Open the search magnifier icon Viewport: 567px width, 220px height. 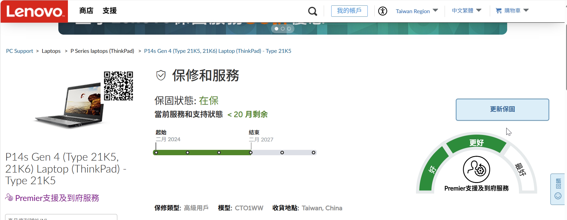(x=313, y=11)
